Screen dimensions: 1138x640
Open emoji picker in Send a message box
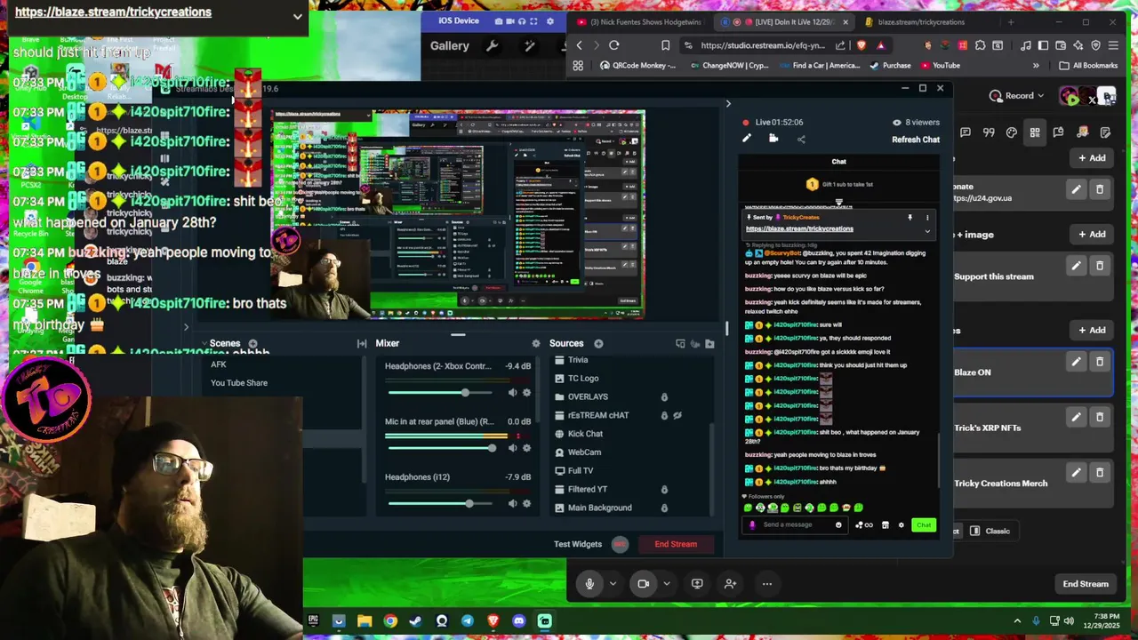(x=838, y=525)
